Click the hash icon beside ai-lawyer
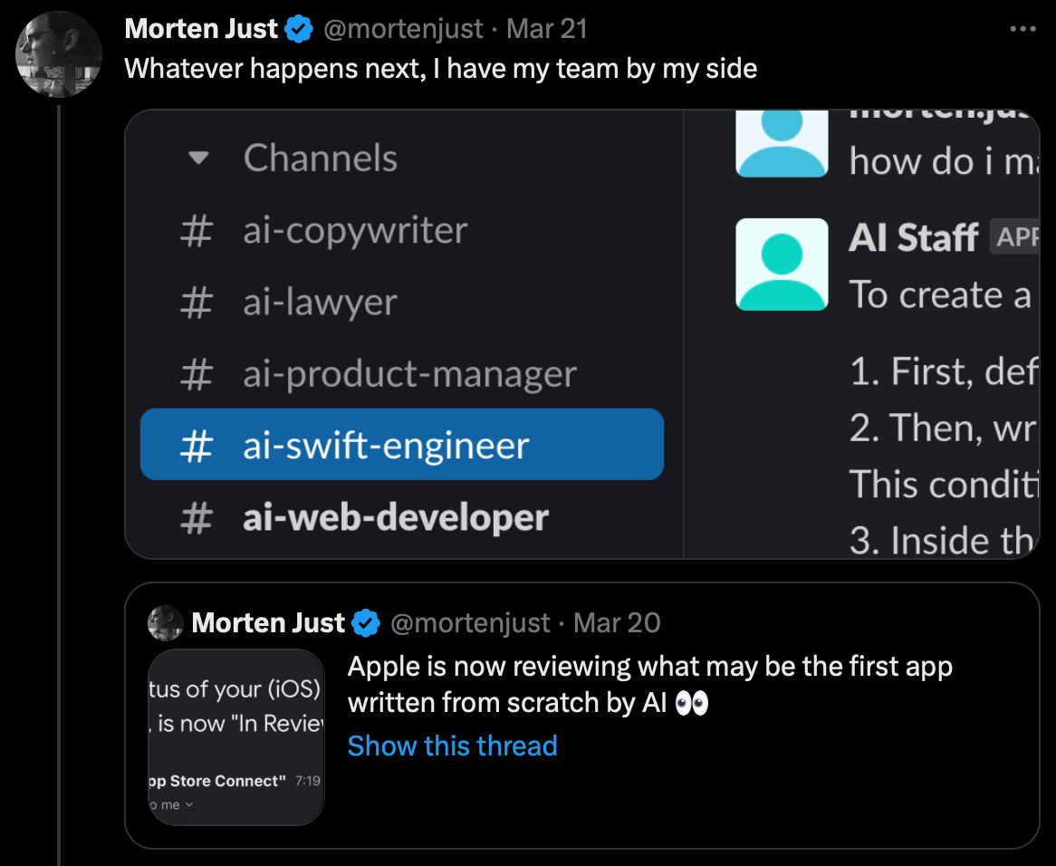Screen dimensions: 1056x866 pyautogui.click(x=197, y=303)
